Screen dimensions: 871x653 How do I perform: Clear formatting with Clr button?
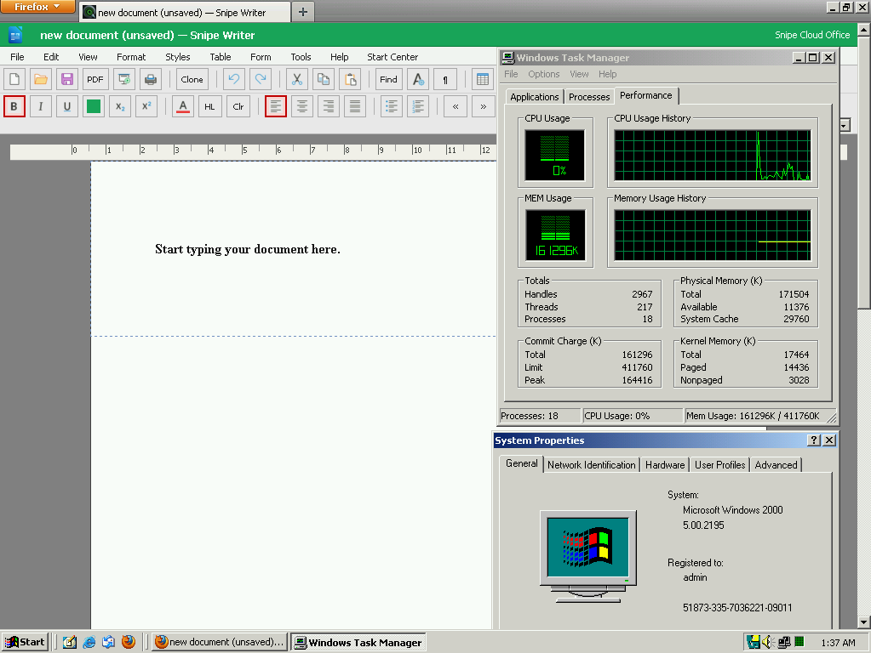click(238, 106)
